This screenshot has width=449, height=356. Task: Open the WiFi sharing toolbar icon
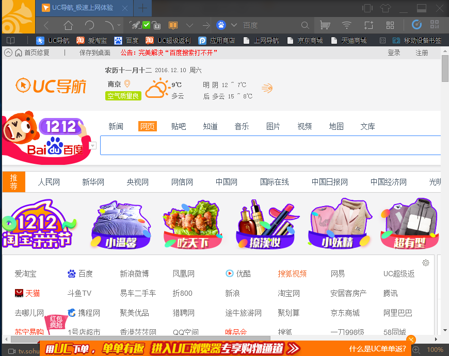pos(346,25)
